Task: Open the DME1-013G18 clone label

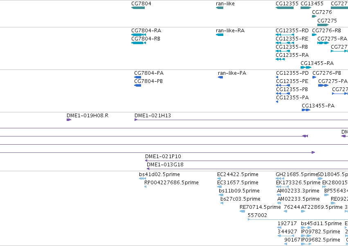Action: pyautogui.click(x=165, y=165)
